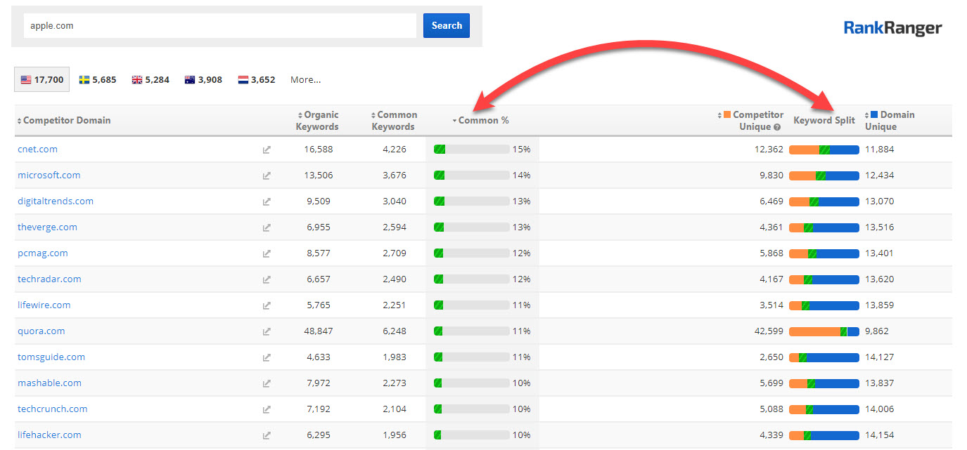Click the keyword split bar for quora.com
This screenshot has width=967, height=450.
click(824, 331)
